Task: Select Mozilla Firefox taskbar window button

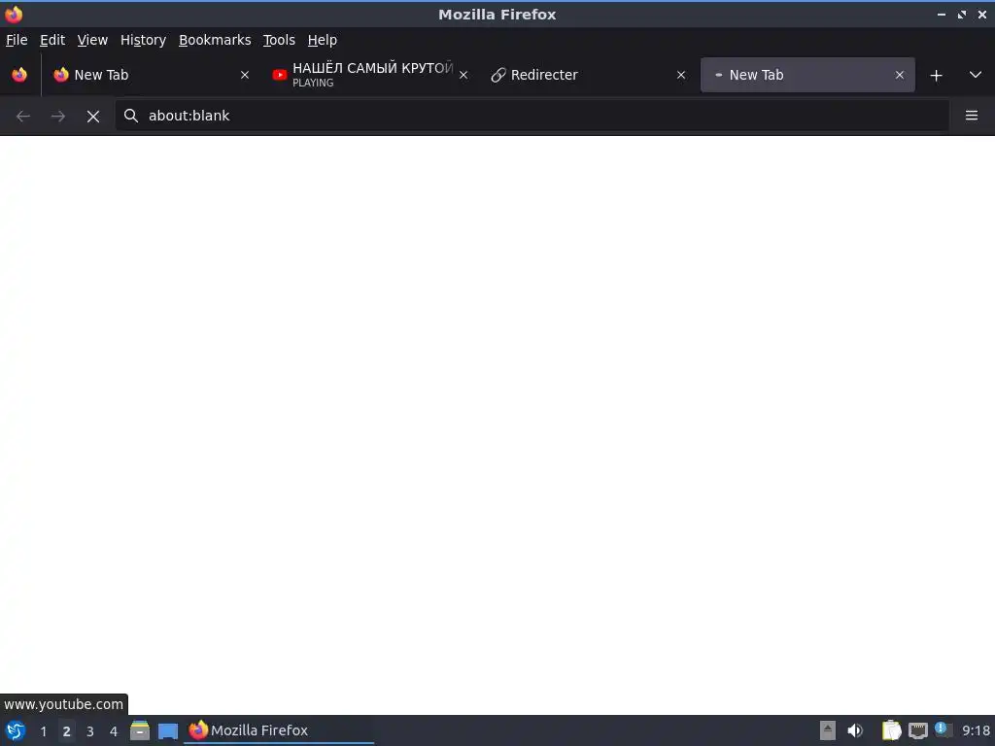Action: coord(279,730)
